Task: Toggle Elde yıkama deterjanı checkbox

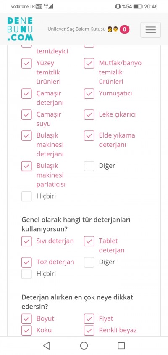Action: (89, 135)
